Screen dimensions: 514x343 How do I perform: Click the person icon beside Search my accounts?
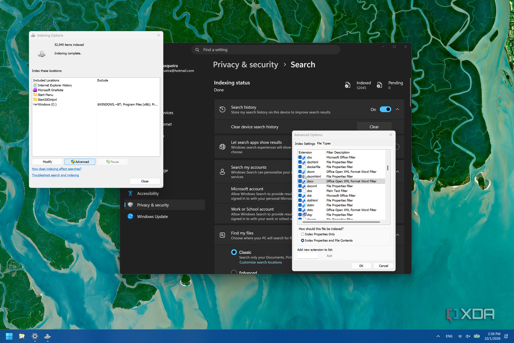(222, 172)
